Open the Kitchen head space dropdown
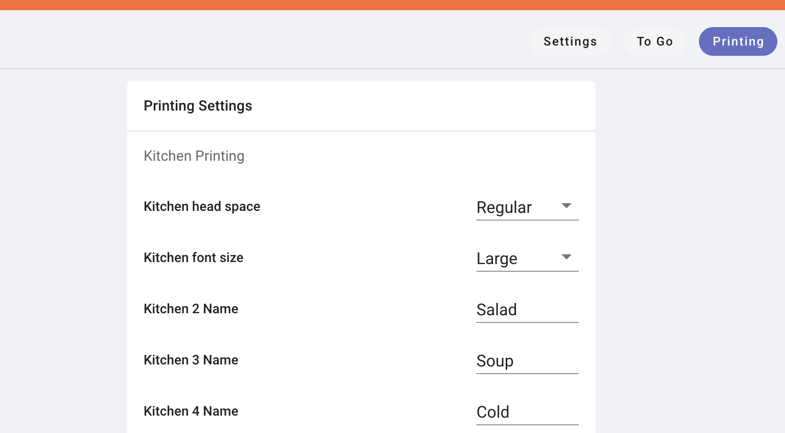The width and height of the screenshot is (785, 433). (527, 207)
